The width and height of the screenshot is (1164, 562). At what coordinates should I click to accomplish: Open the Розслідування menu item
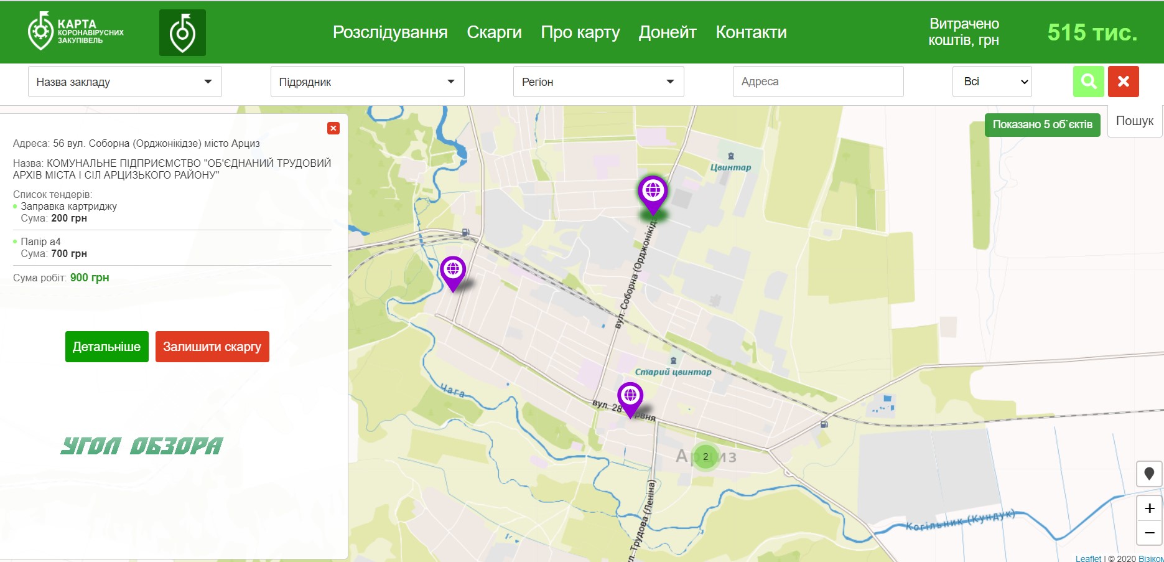coord(390,32)
